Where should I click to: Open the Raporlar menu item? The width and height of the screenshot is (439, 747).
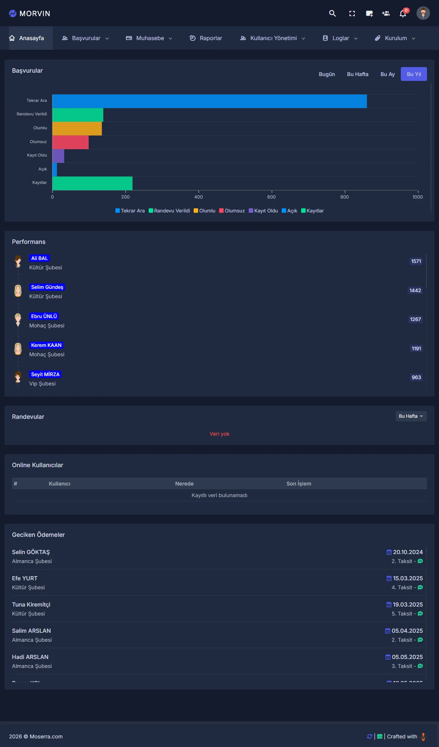206,38
